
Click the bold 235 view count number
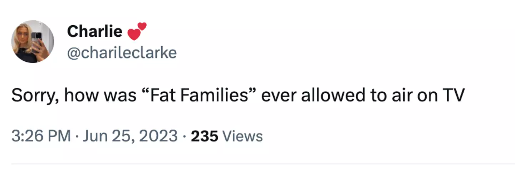205,136
